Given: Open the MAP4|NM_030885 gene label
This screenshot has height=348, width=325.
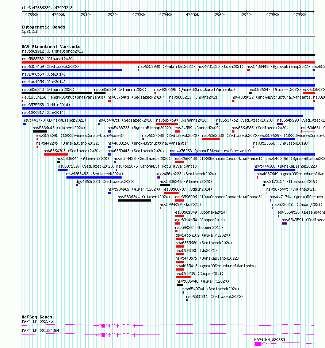Looking at the screenshot, I should [270, 340].
